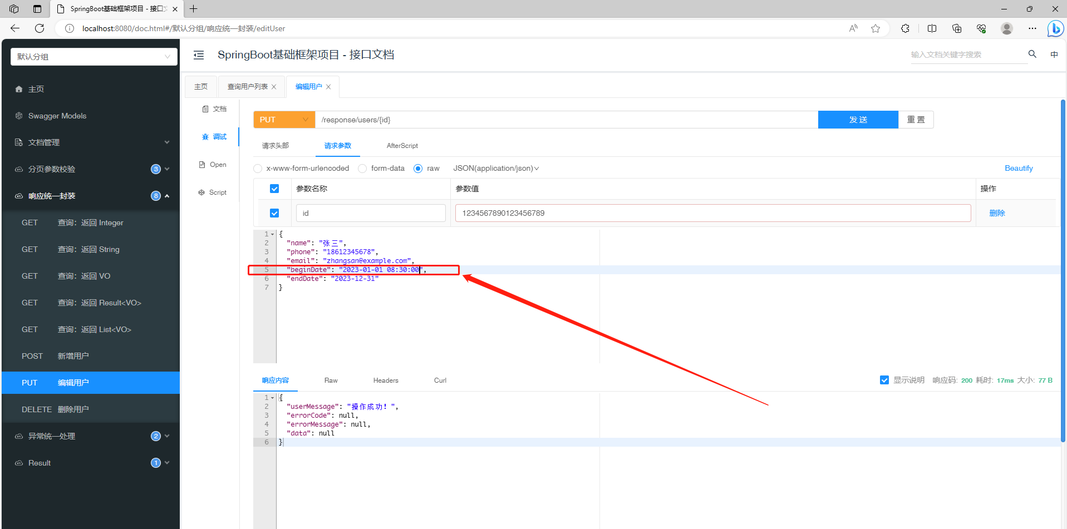This screenshot has width=1067, height=529.
Task: Open the Open panel item
Action: click(x=213, y=165)
